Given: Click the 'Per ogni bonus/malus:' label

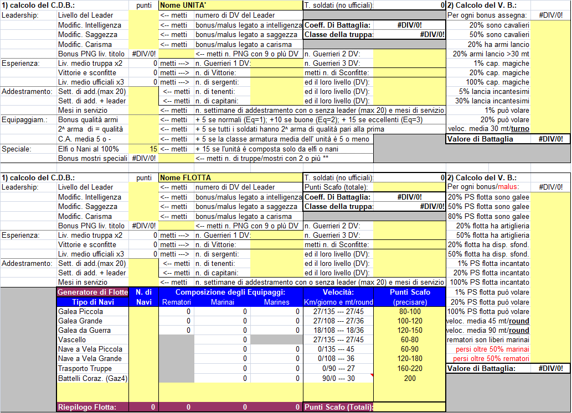Looking at the screenshot, I should [x=483, y=187].
